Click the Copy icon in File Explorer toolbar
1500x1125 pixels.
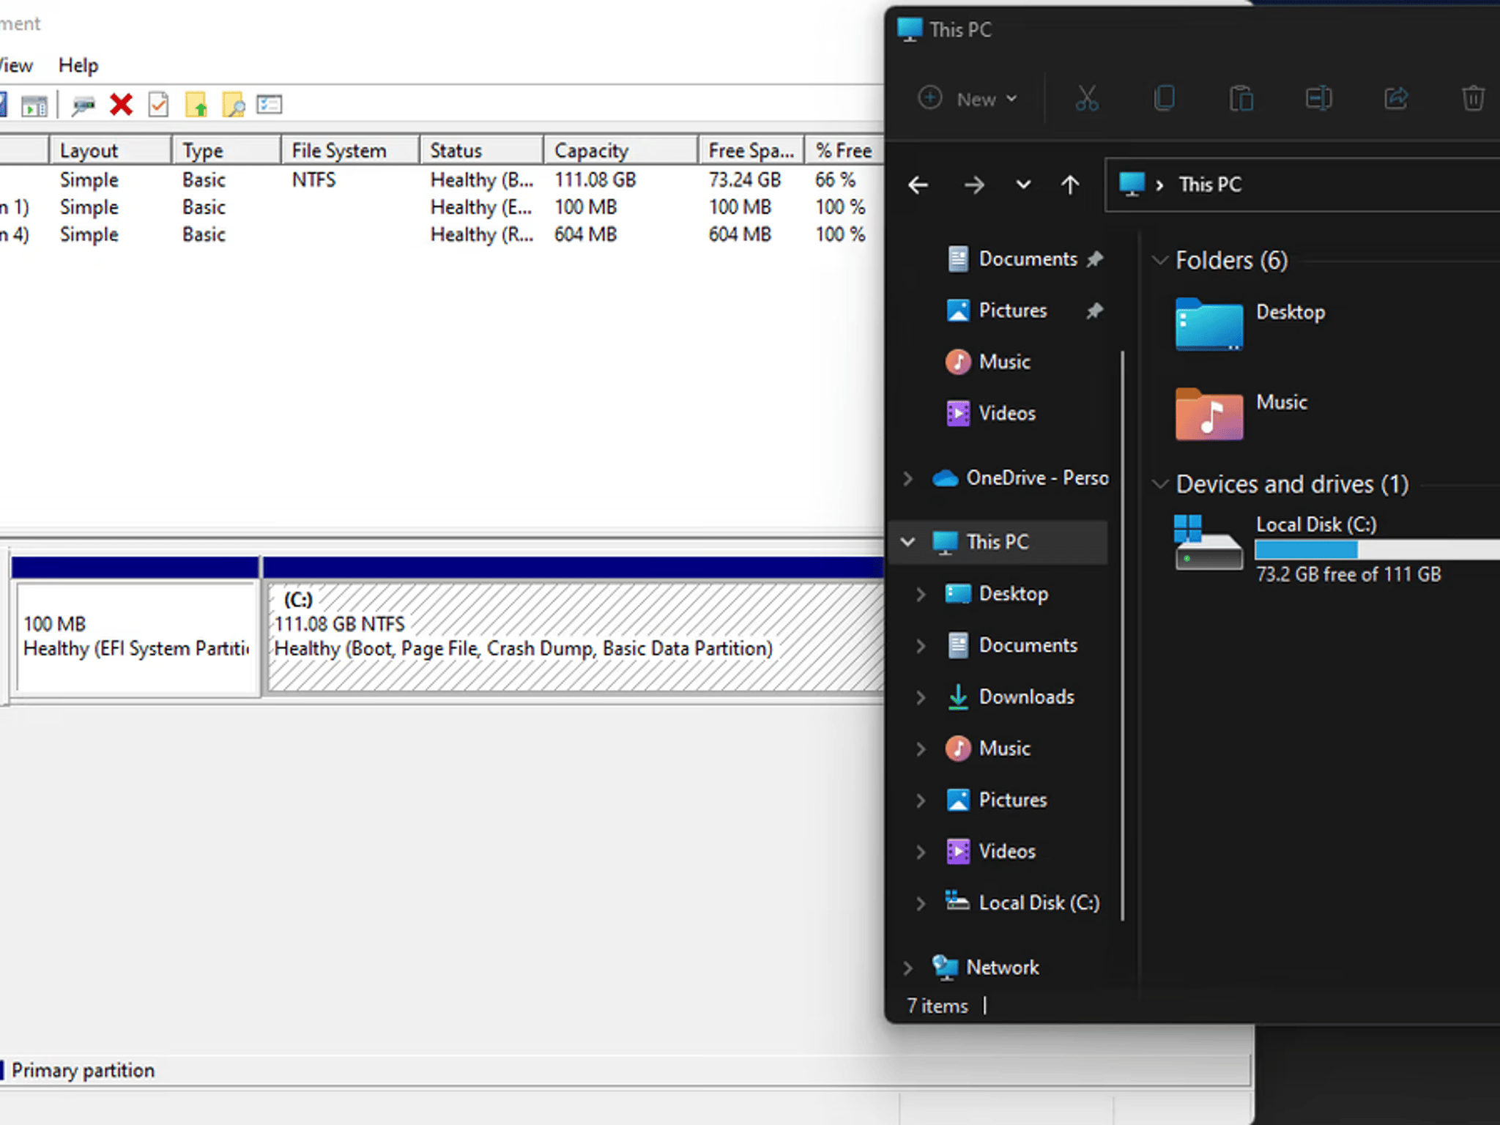point(1165,98)
